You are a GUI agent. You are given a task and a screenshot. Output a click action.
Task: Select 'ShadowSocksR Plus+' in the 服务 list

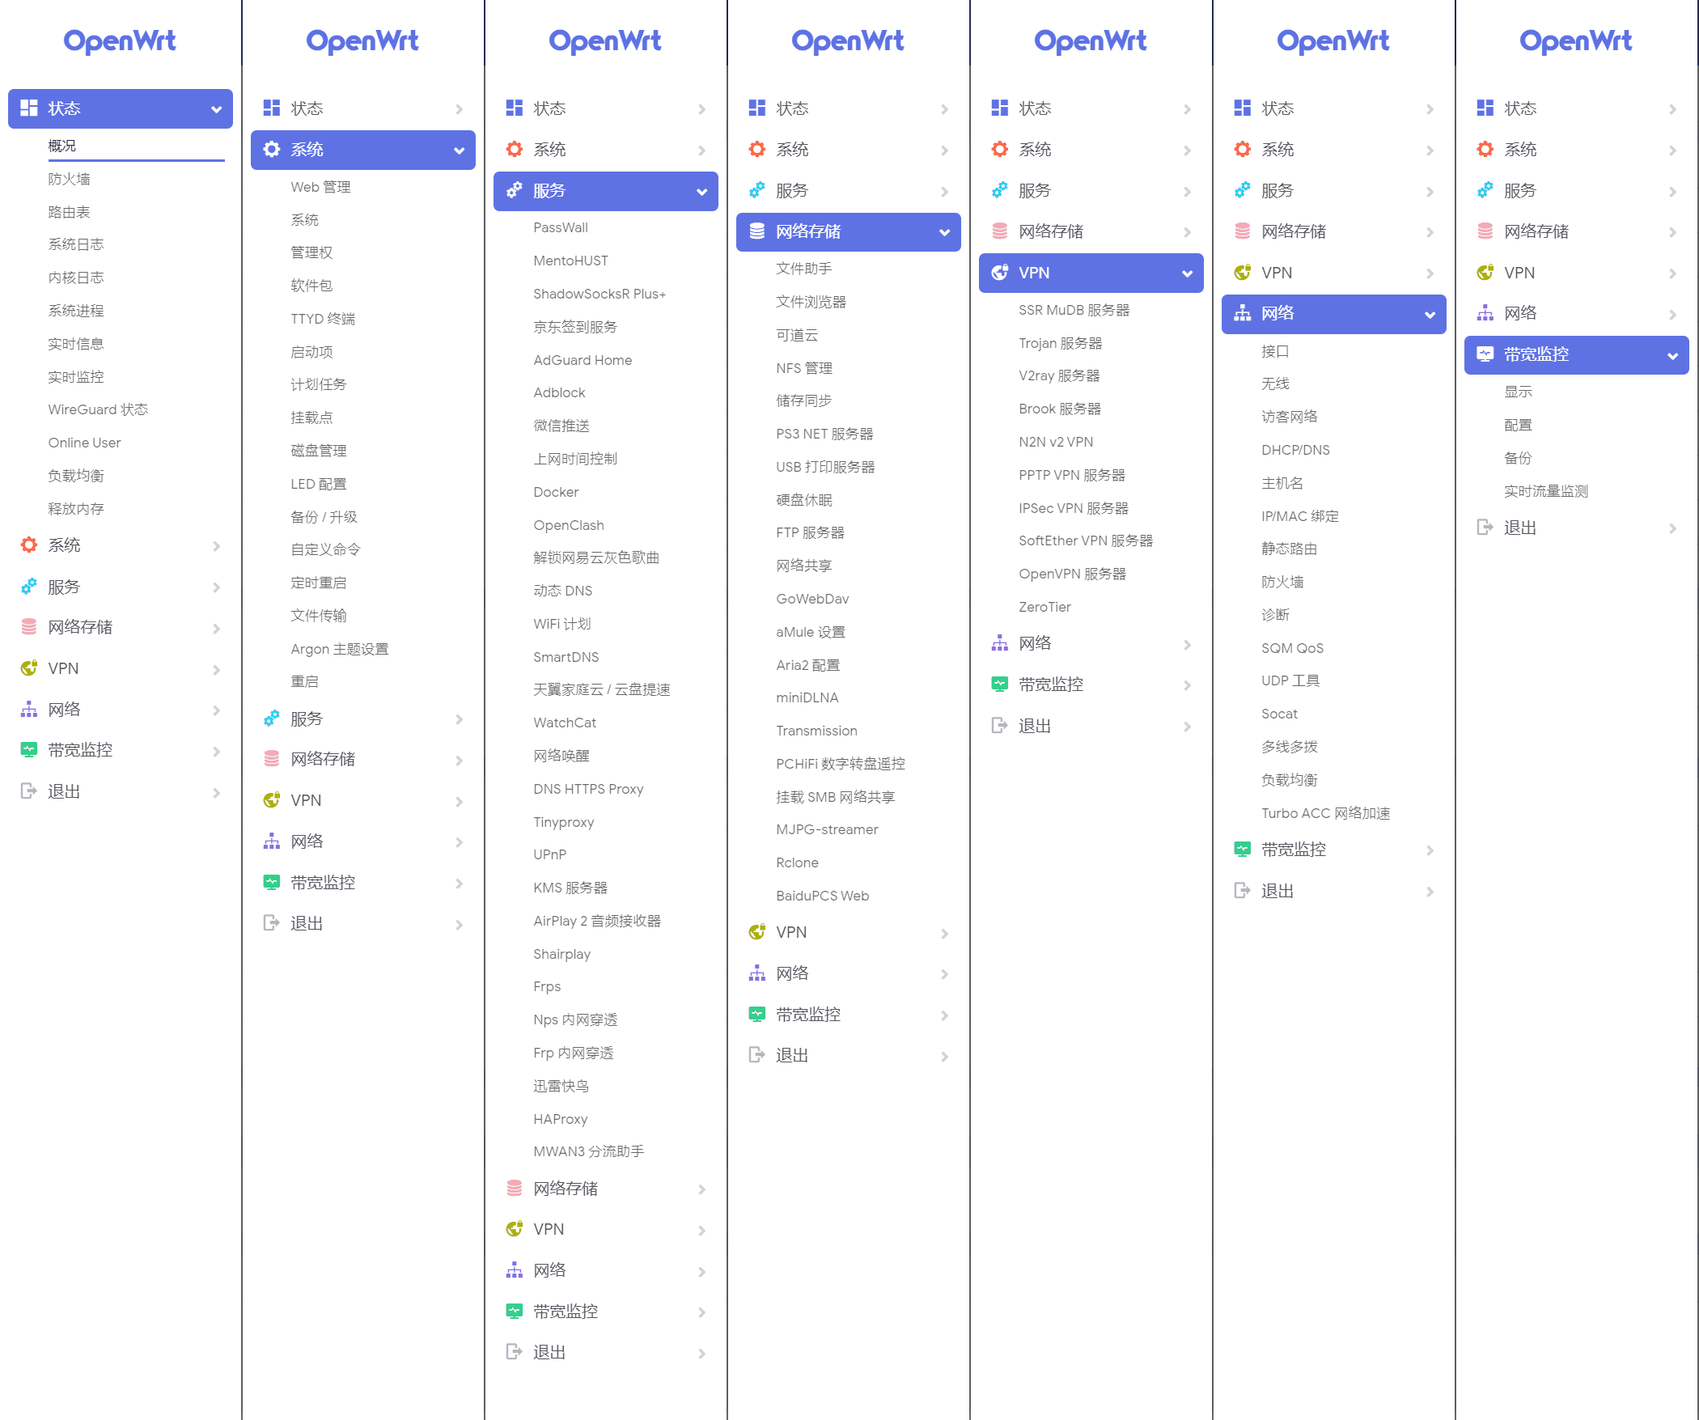click(x=600, y=294)
